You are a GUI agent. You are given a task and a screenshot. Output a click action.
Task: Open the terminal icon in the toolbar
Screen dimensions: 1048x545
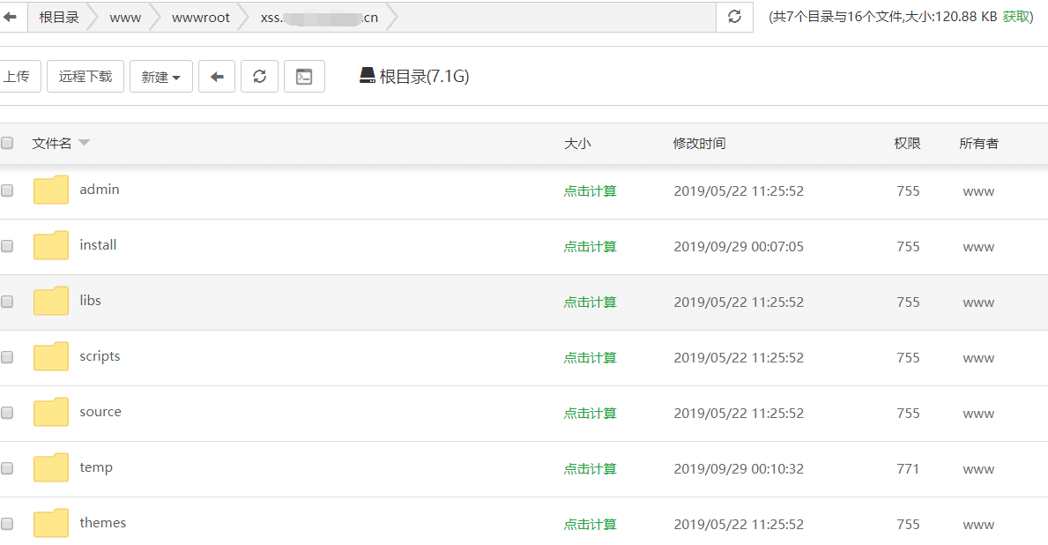304,77
